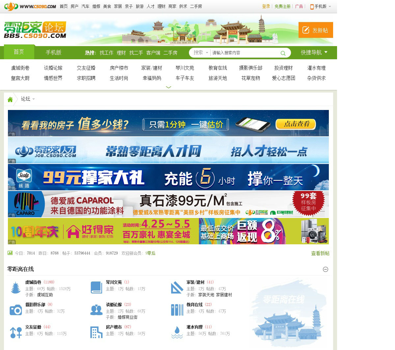The height and width of the screenshot is (350, 395).
Task: Click the orange phone icon beside 手机版
Action: [312, 7]
